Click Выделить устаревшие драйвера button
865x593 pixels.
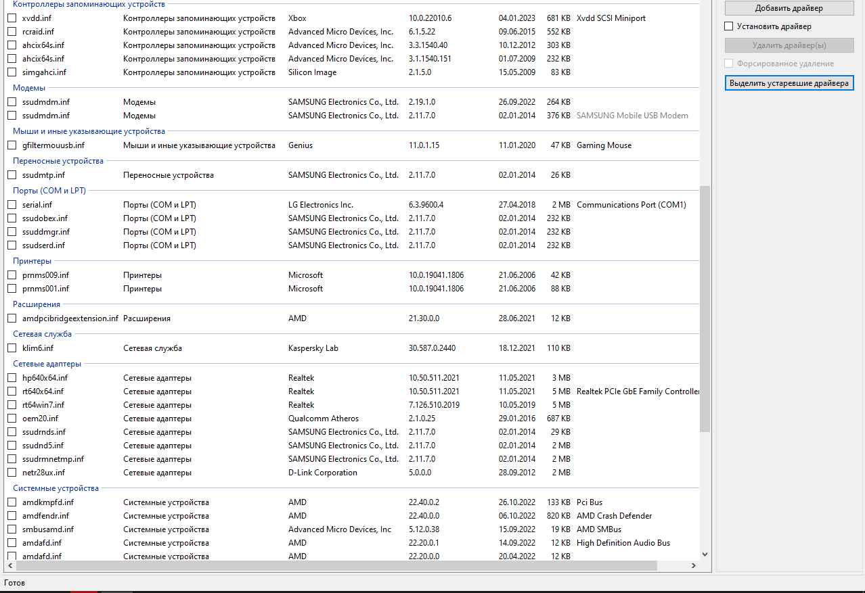(789, 83)
